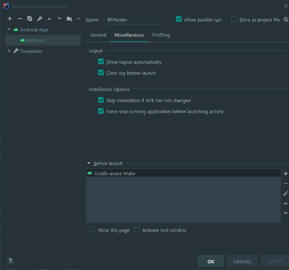The width and height of the screenshot is (289, 270).
Task: Collapse the Before launch section
Action: point(89,163)
